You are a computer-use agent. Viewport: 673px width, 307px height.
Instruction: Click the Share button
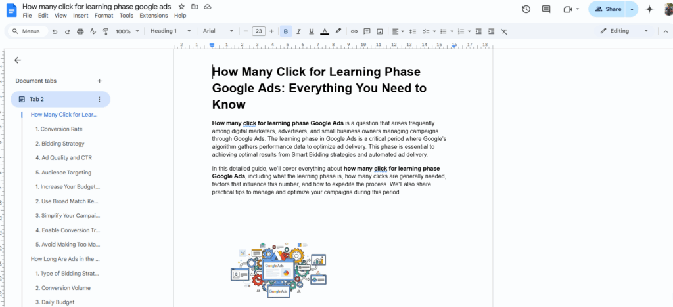pos(607,9)
